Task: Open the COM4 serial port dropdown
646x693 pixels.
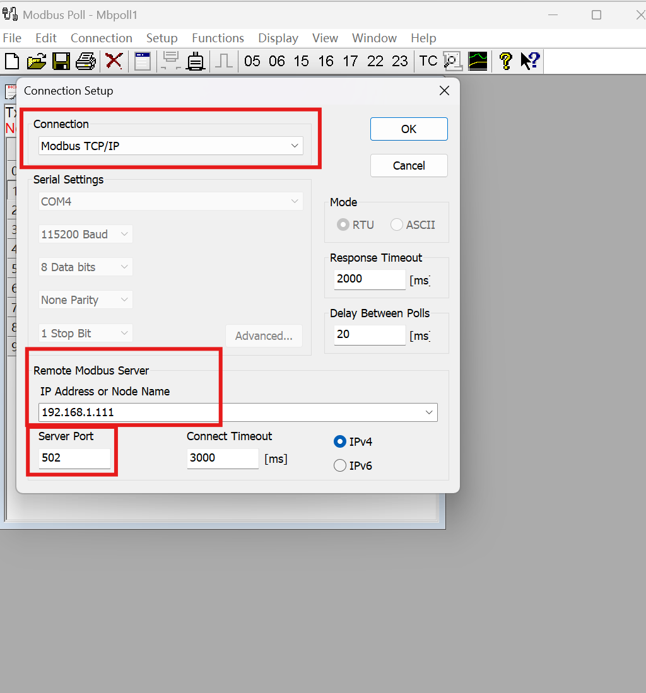Action: click(x=171, y=202)
